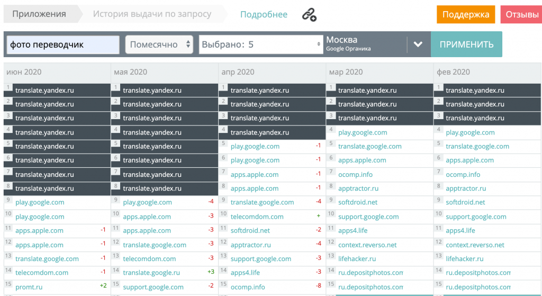The image size is (542, 296).
Task: Open apps.apple.com at position 6 in March
Action: pyautogui.click(x=362, y=160)
